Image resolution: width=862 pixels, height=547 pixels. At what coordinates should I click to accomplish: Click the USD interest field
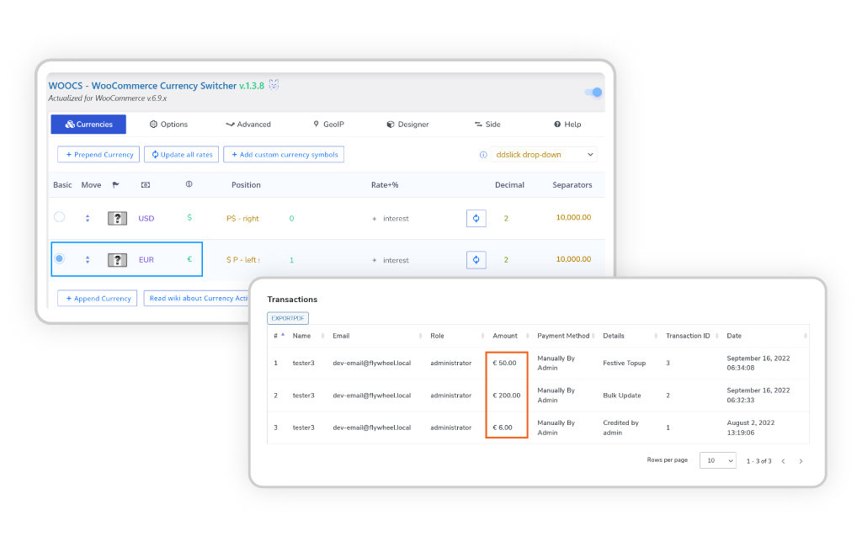(396, 218)
